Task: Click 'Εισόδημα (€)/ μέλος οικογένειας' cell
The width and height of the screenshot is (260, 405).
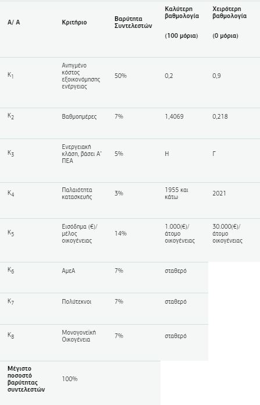Action: pyautogui.click(x=80, y=233)
